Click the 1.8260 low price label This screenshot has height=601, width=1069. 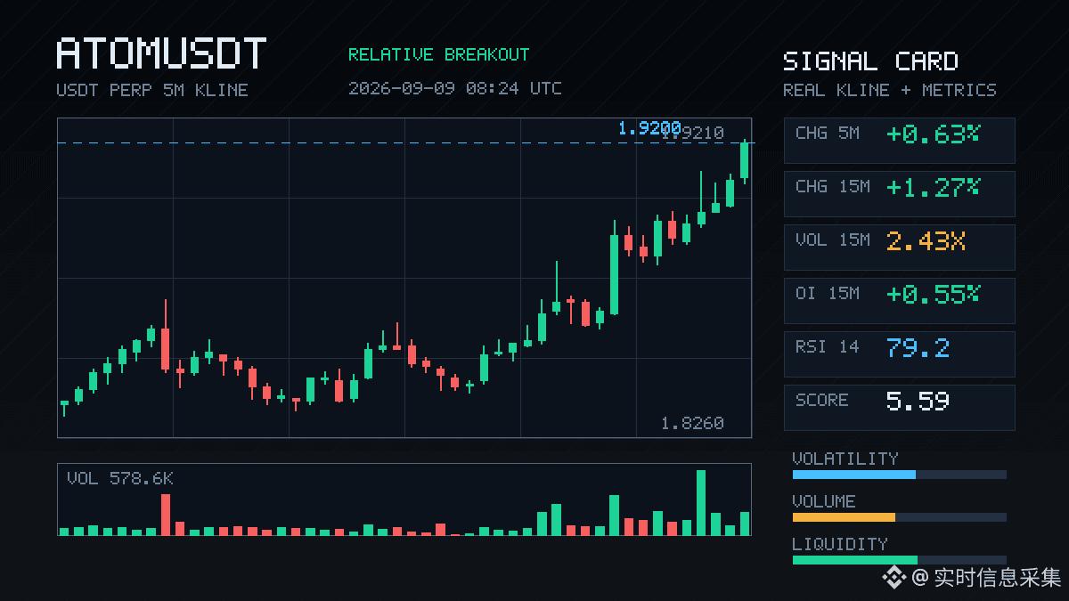point(692,424)
